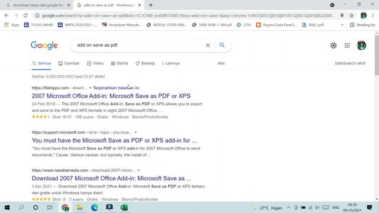Click the SafeSearch aktif label

(350, 63)
